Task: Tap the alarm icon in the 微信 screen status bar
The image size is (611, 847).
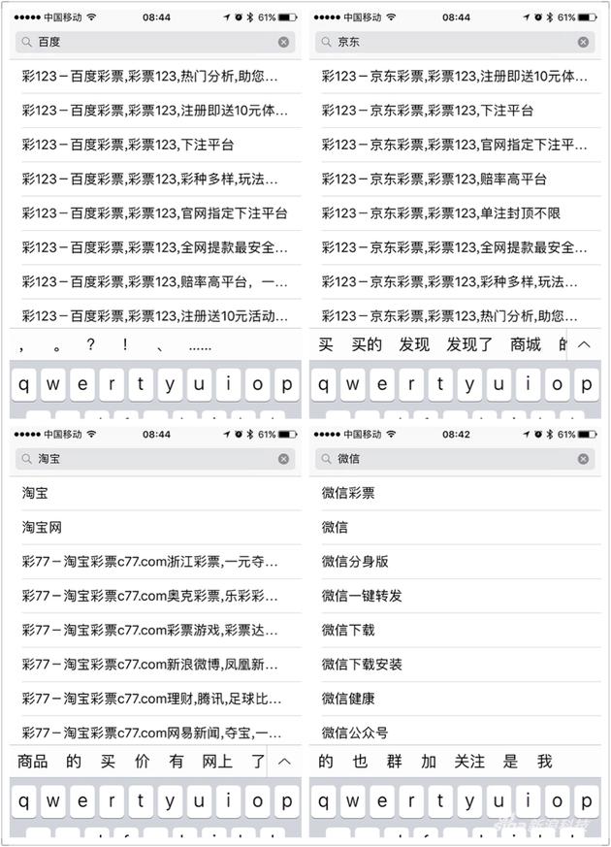Action: [538, 435]
